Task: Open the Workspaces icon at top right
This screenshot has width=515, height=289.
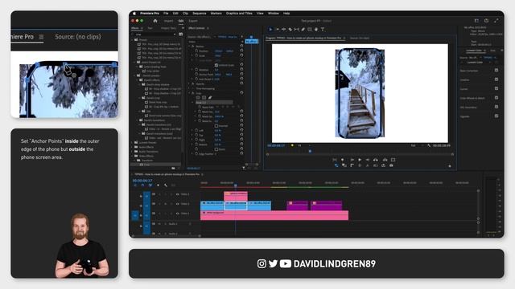Action: 476,21
